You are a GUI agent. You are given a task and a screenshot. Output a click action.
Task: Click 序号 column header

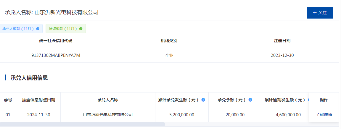pyautogui.click(x=8, y=100)
